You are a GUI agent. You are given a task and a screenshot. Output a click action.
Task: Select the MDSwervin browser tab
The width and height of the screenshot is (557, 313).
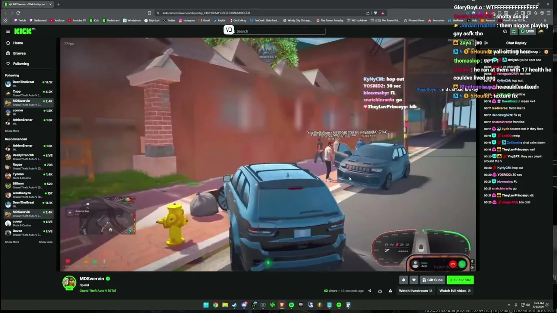click(28, 4)
